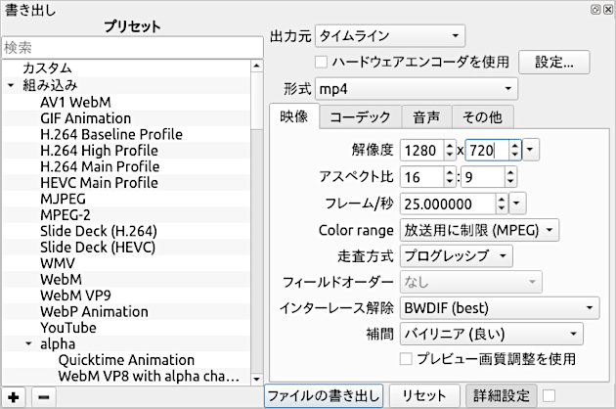Collapse the 組み込み preset group
Viewport: 616px width, 409px height.
[11, 85]
